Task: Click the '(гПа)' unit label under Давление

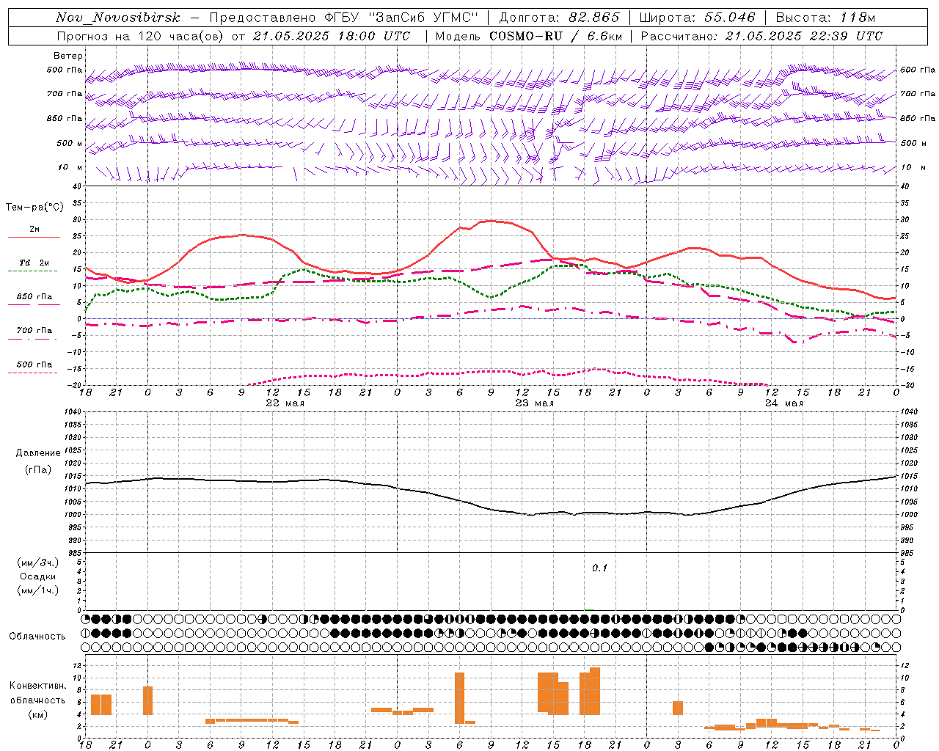Action: [x=38, y=470]
